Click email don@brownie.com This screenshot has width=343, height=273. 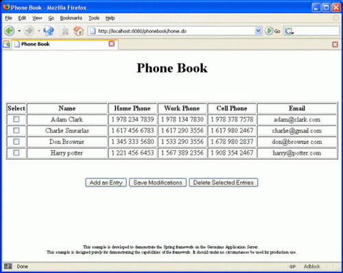click(297, 142)
